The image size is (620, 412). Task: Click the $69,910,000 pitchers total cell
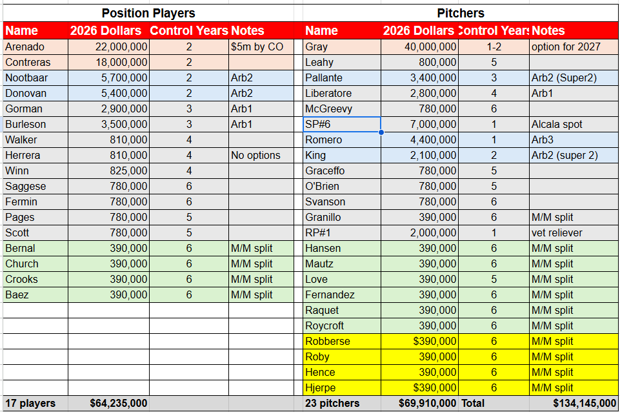(419, 404)
